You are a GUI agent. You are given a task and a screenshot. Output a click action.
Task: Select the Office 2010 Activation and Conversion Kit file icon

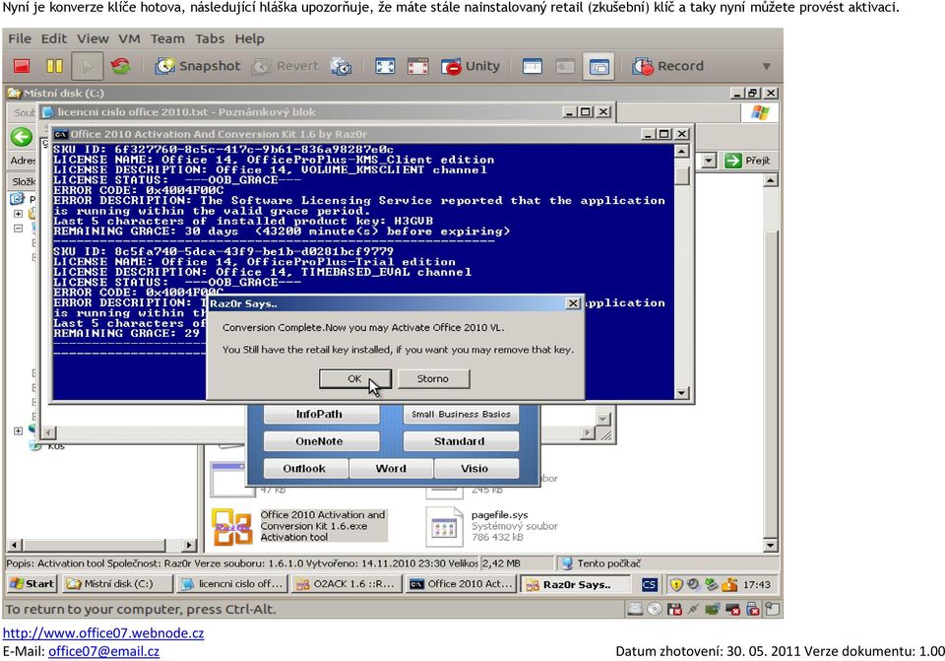click(231, 527)
